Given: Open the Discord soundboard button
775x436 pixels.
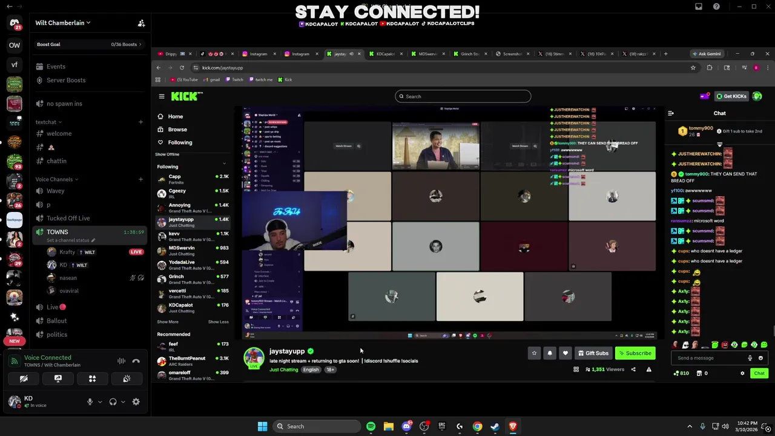Looking at the screenshot, I should tap(127, 378).
